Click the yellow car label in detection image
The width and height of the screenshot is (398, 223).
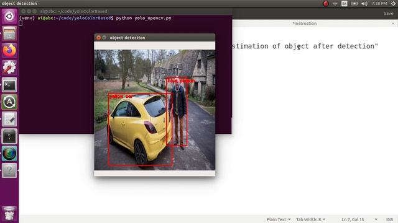(x=121, y=97)
